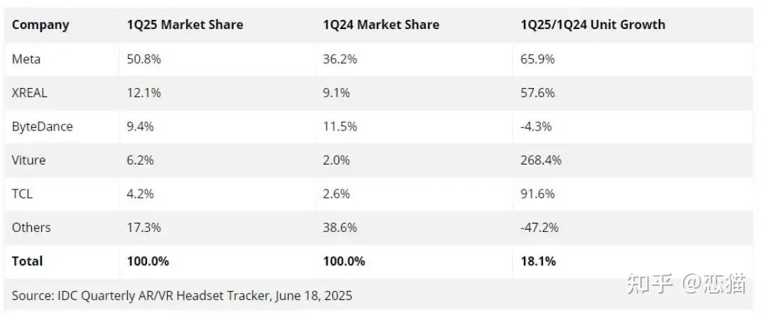Image resolution: width=766 pixels, height=315 pixels.
Task: Select the Others -47.2% growth cell
Action: (x=540, y=228)
